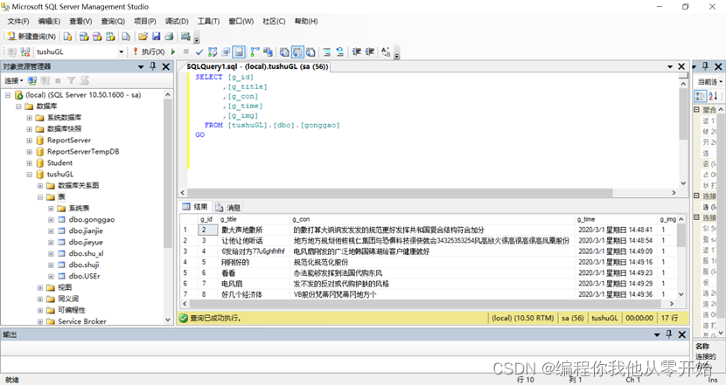Click the SQL Server Compact query icon
This screenshot has height=385, width=726.
[126, 37]
